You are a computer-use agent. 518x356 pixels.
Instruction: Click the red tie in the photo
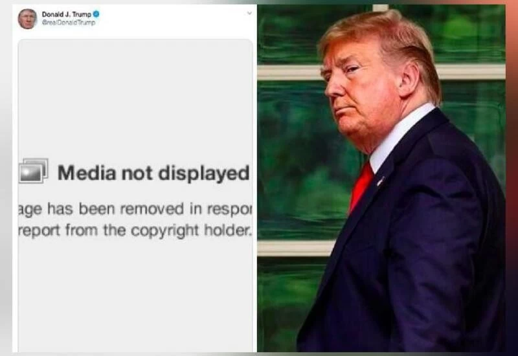click(x=362, y=186)
